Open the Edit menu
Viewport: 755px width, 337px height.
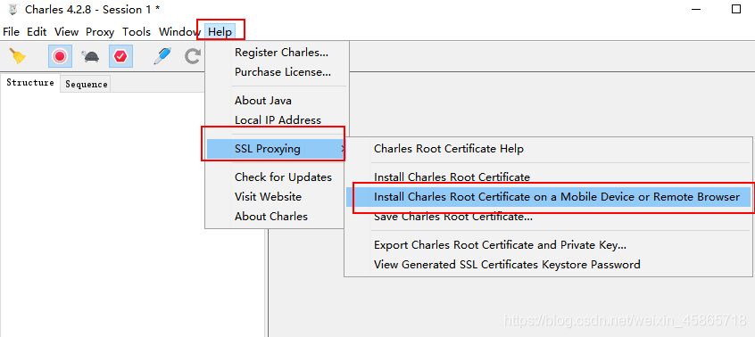tap(37, 32)
